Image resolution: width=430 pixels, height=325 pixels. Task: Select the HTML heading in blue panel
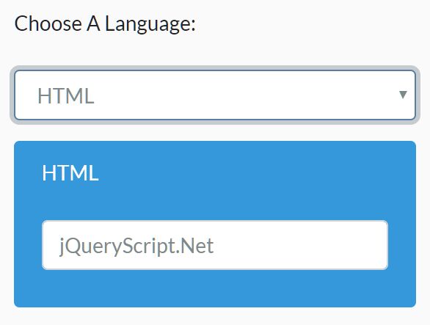tap(70, 173)
